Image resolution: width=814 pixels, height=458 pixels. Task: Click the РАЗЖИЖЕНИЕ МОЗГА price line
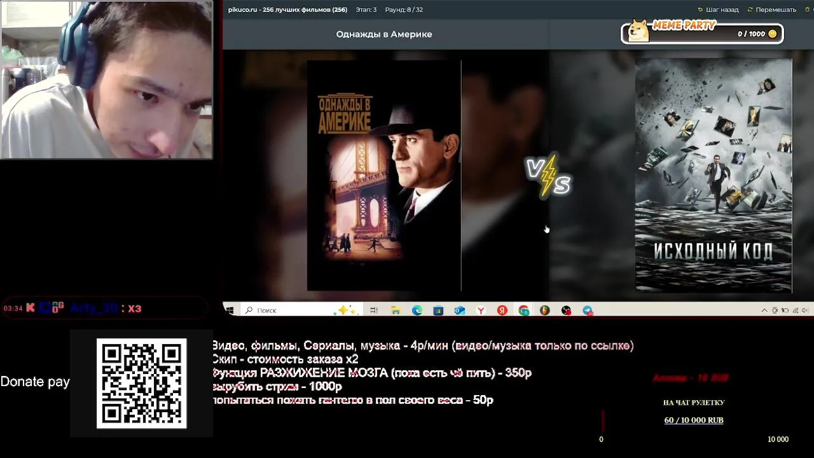(x=372, y=373)
